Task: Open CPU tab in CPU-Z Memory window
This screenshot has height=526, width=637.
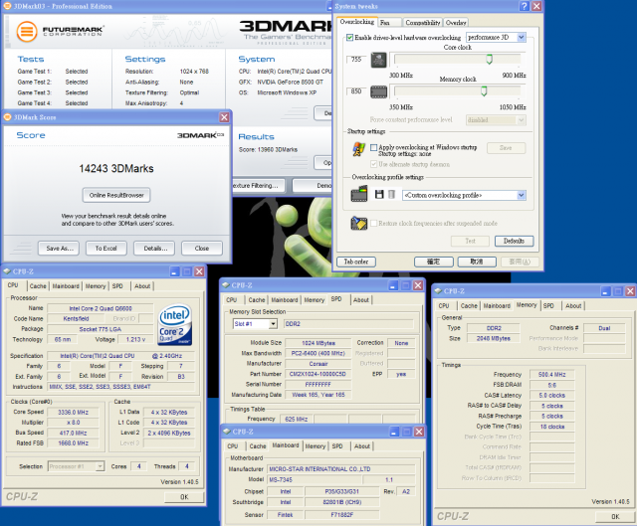Action: [444, 306]
